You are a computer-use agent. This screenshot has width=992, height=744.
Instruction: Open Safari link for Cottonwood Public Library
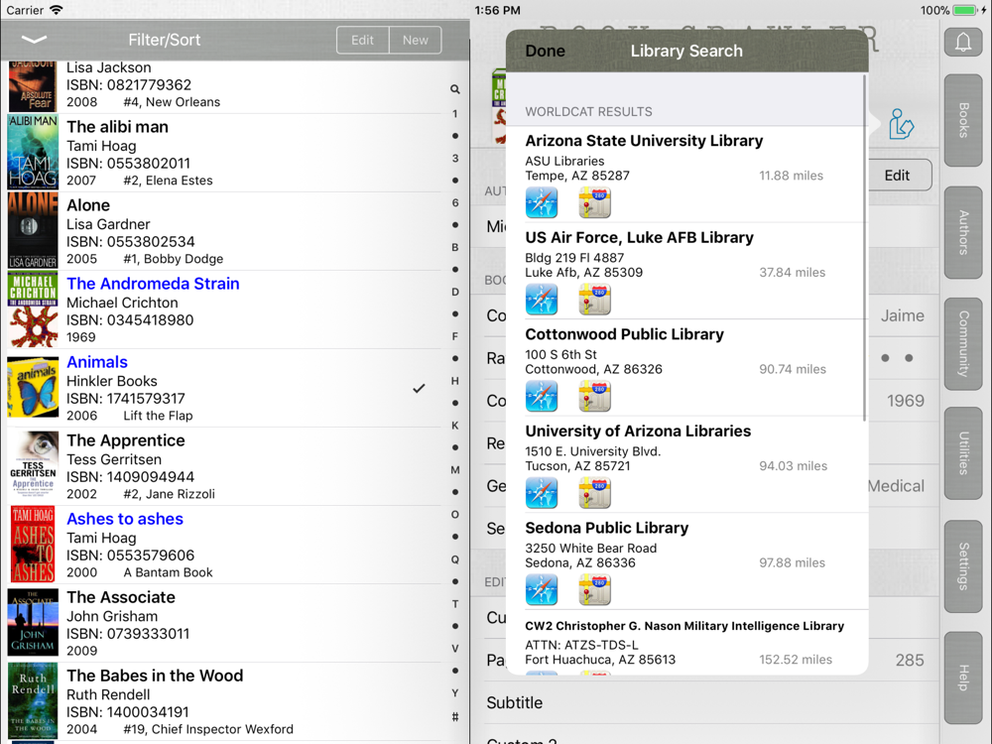click(x=542, y=396)
